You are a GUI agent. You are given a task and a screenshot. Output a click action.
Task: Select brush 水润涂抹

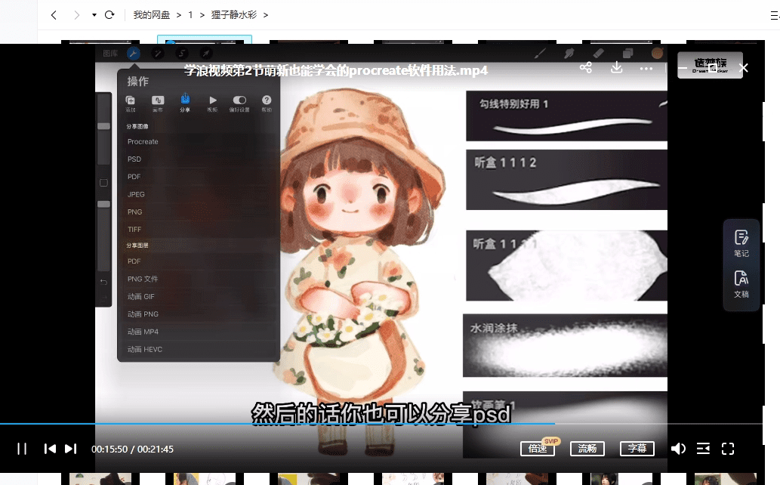click(565, 345)
